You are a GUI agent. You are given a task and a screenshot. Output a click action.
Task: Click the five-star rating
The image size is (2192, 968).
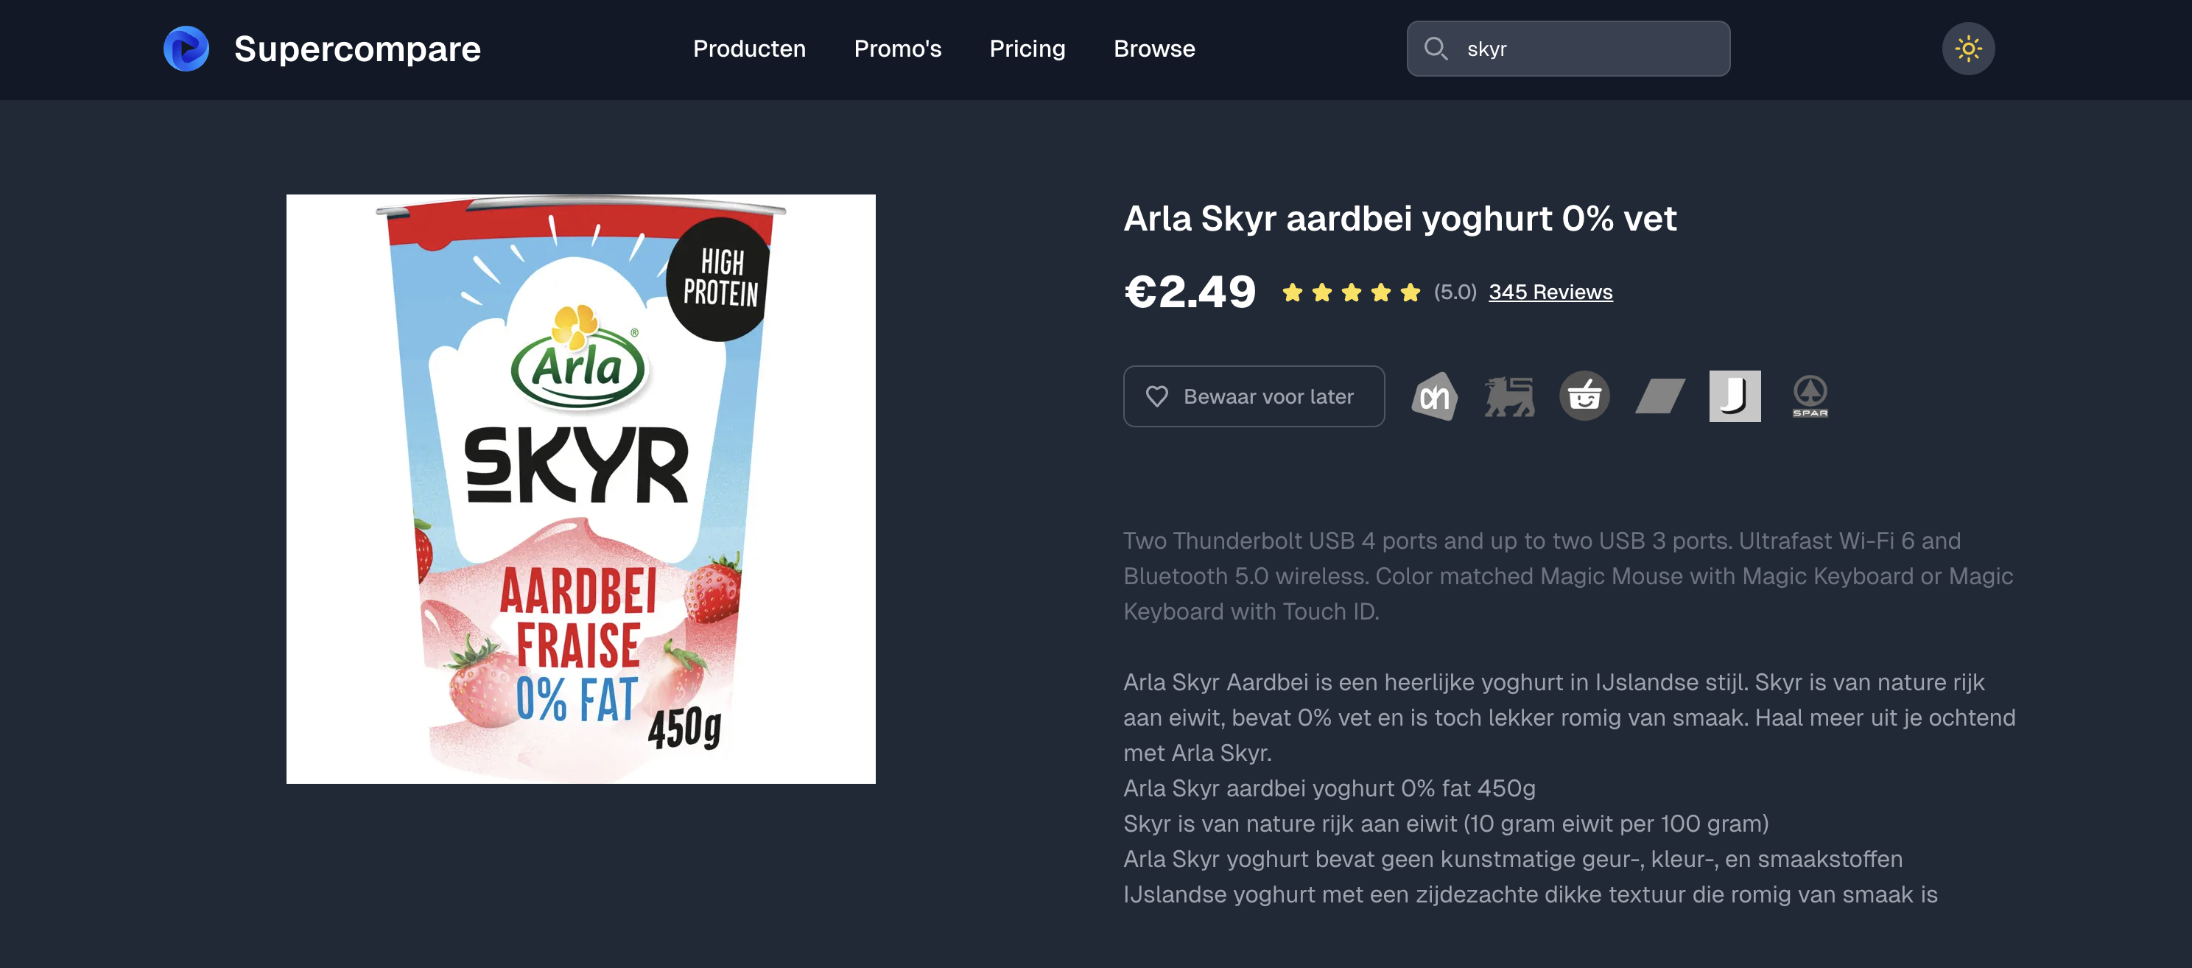coord(1350,293)
